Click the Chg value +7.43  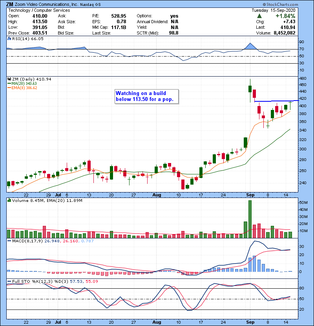[x=289, y=22]
